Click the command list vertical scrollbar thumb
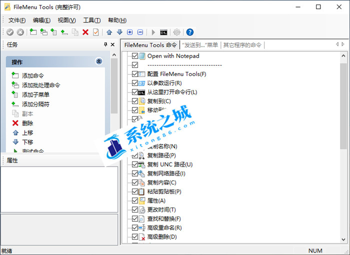This screenshot has height=255, width=350. coord(343,106)
